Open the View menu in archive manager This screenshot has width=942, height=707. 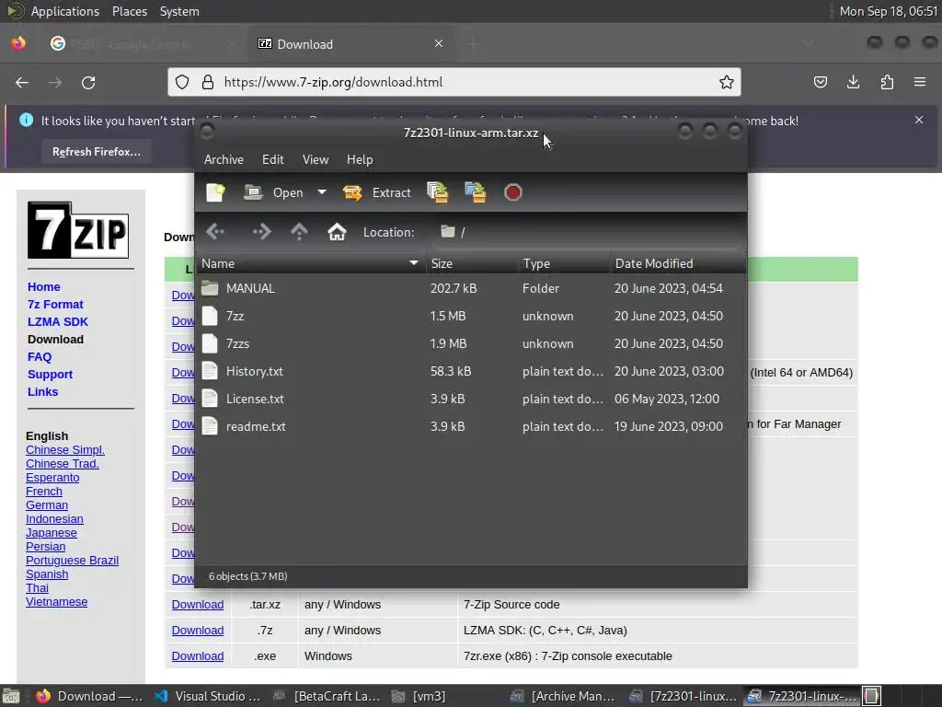click(x=316, y=159)
